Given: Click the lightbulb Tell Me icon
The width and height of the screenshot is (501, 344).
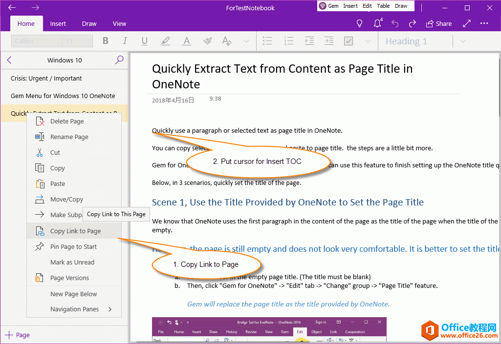Looking at the screenshot, I should pos(359,23).
